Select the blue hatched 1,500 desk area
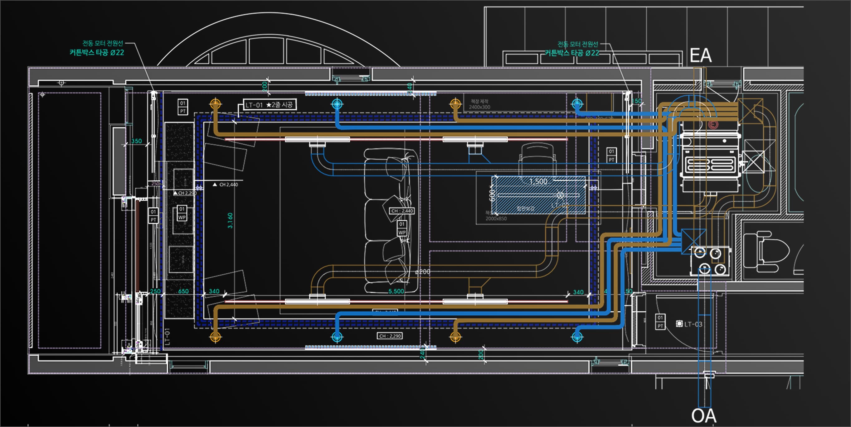The image size is (851, 427). pos(538,195)
